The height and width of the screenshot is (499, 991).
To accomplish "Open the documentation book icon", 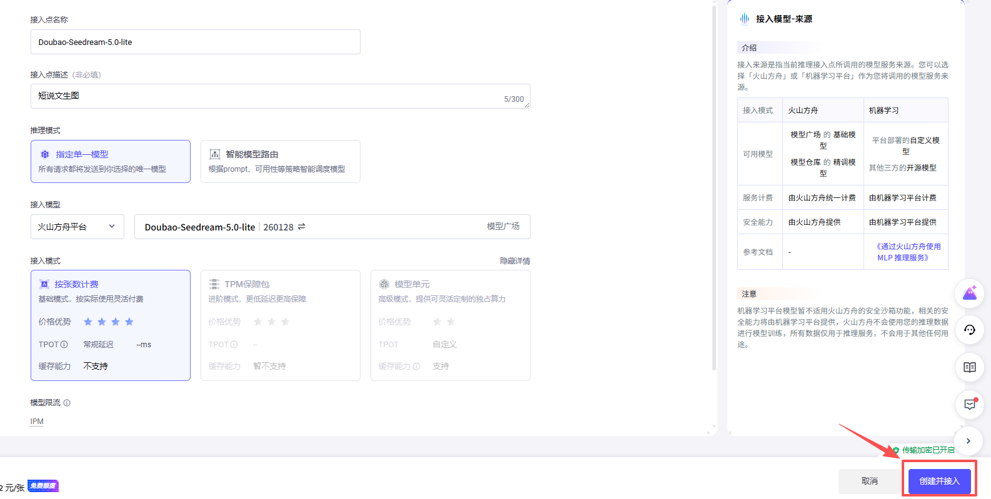I will tap(970, 367).
